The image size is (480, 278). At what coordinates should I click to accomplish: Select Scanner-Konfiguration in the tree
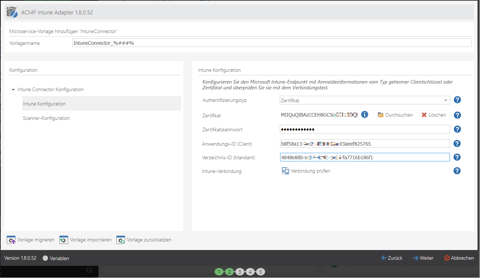(x=46, y=118)
